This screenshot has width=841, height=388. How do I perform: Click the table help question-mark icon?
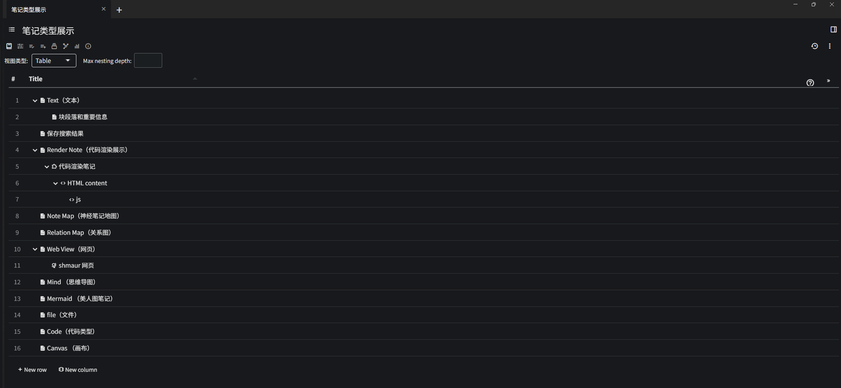[x=810, y=83]
